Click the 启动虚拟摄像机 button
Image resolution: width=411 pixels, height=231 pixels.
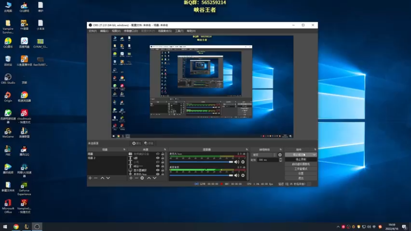pyautogui.click(x=301, y=164)
